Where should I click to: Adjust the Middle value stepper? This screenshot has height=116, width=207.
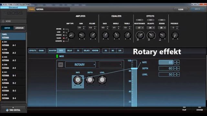pyautogui.click(x=118, y=28)
